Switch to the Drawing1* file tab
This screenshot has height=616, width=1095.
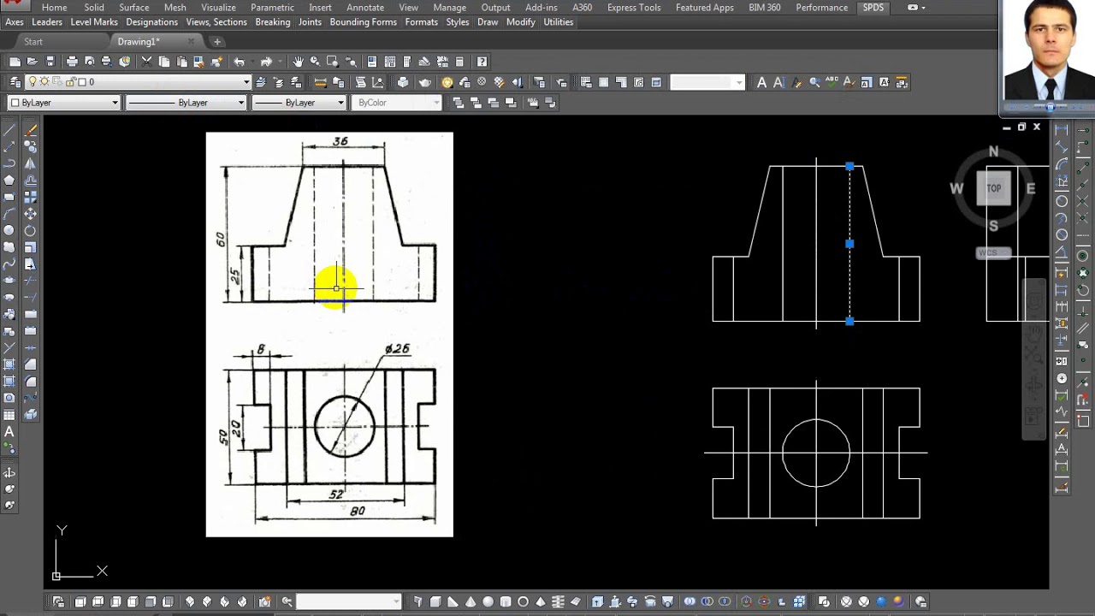point(139,41)
